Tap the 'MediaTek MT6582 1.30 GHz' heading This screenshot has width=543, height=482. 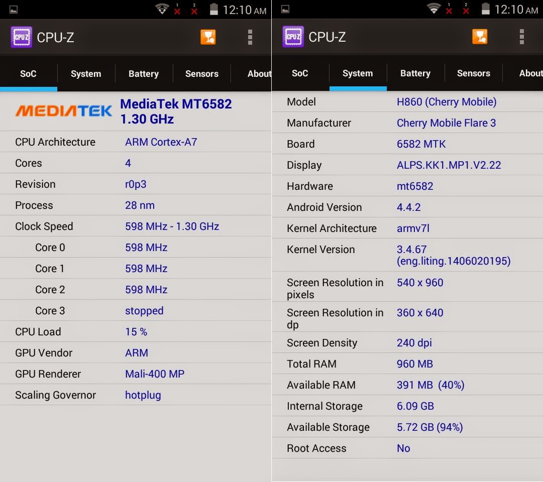click(x=176, y=111)
